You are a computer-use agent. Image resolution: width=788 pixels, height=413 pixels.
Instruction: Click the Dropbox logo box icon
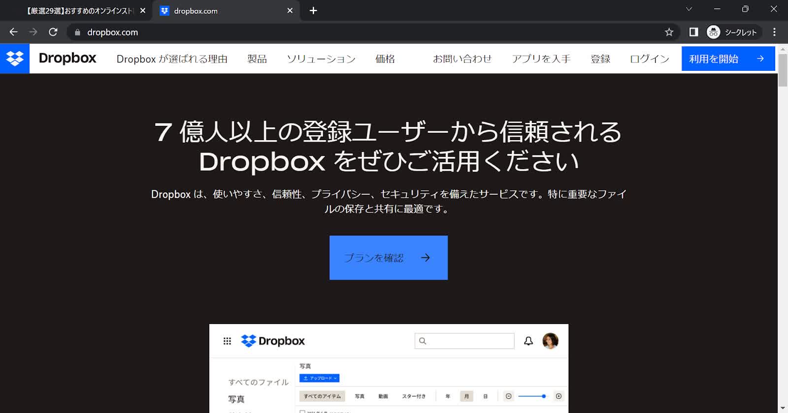click(15, 59)
